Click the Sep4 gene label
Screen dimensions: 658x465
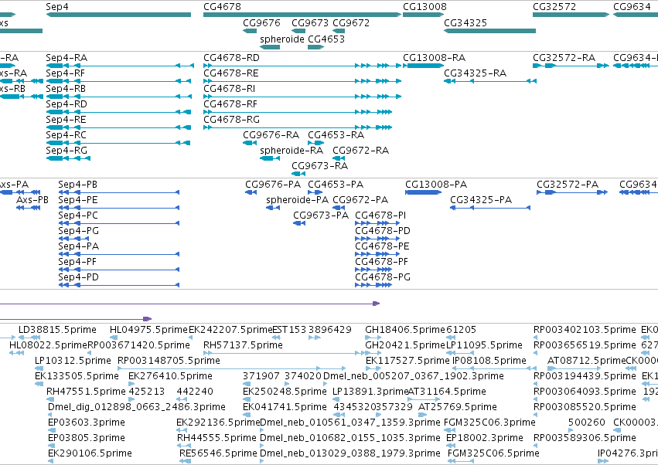[x=57, y=7]
